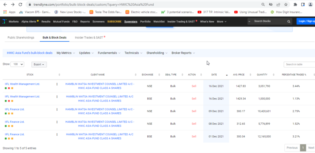
Task: Click the browser address bar URL
Action: pyautogui.click(x=93, y=4)
